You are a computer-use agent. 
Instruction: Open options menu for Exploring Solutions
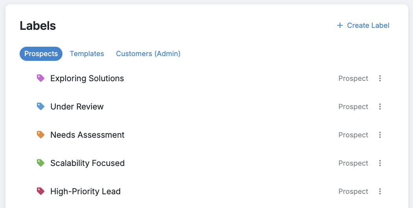380,78
